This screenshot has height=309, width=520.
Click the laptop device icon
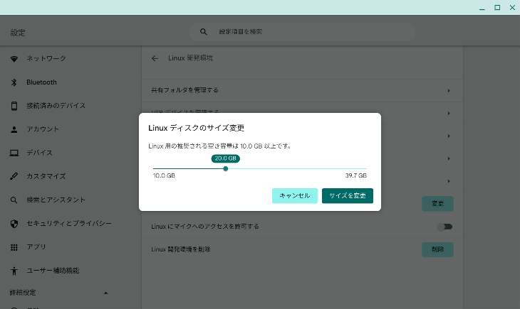[x=14, y=153]
